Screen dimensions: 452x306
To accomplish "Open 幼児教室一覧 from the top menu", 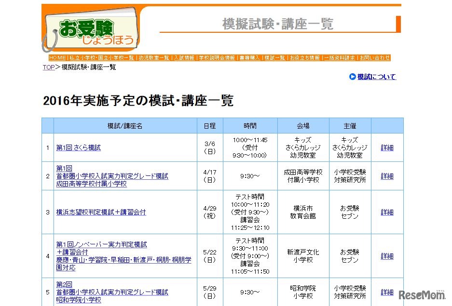I will (152, 57).
